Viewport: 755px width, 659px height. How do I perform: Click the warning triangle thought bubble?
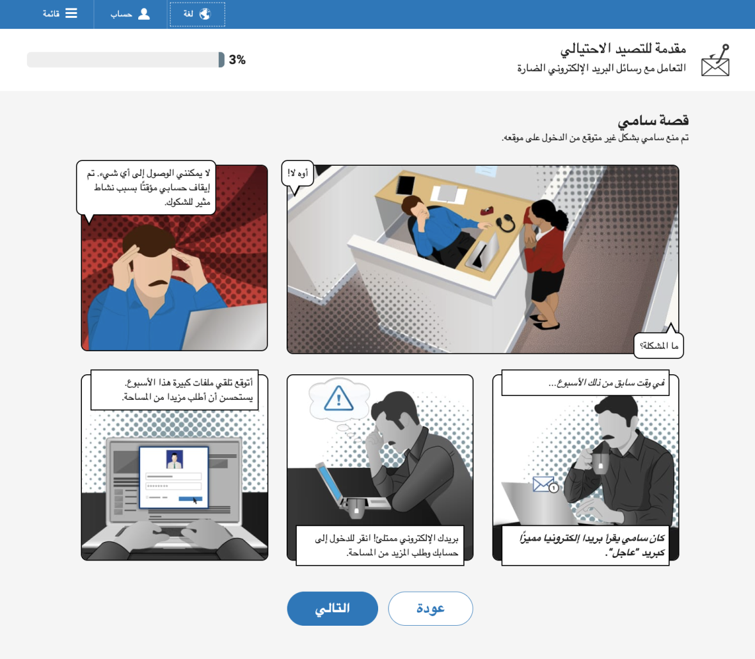coord(339,399)
